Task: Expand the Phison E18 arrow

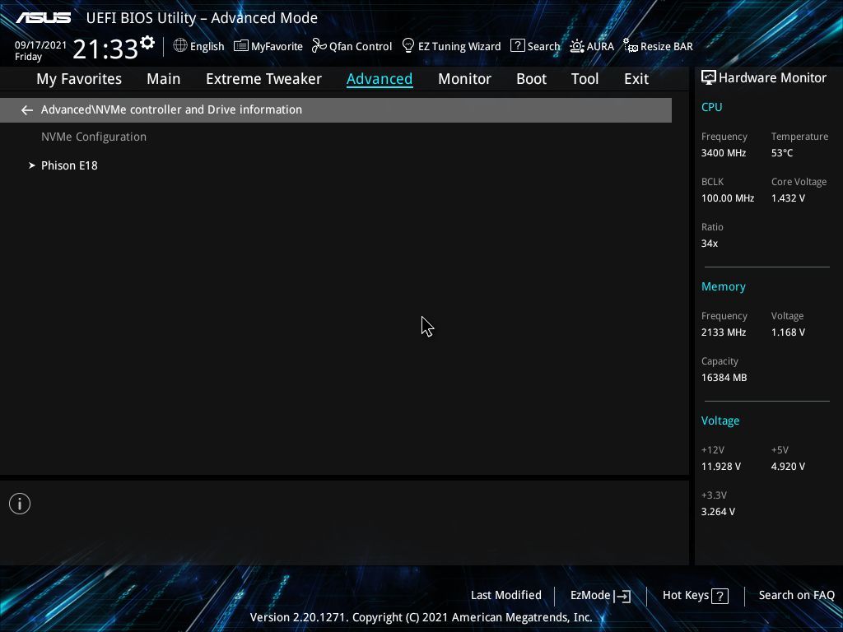Action: pyautogui.click(x=32, y=165)
